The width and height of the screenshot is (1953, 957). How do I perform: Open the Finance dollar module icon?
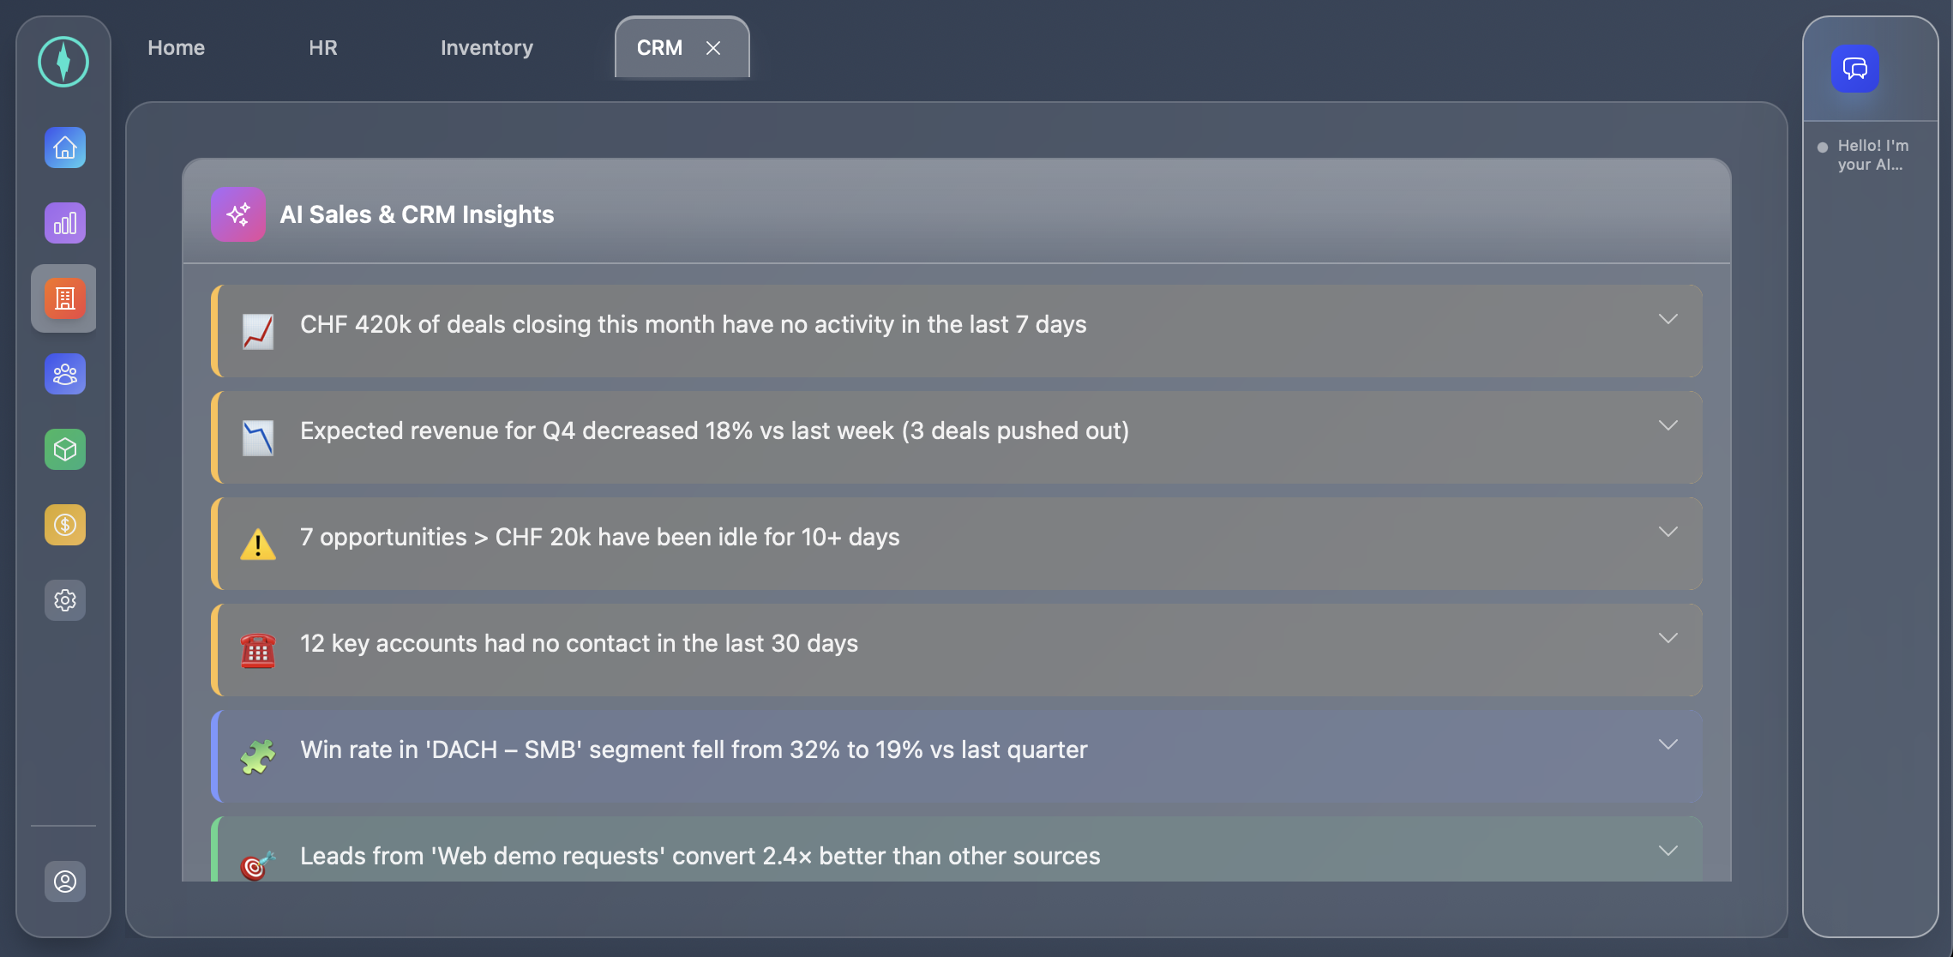coord(64,524)
